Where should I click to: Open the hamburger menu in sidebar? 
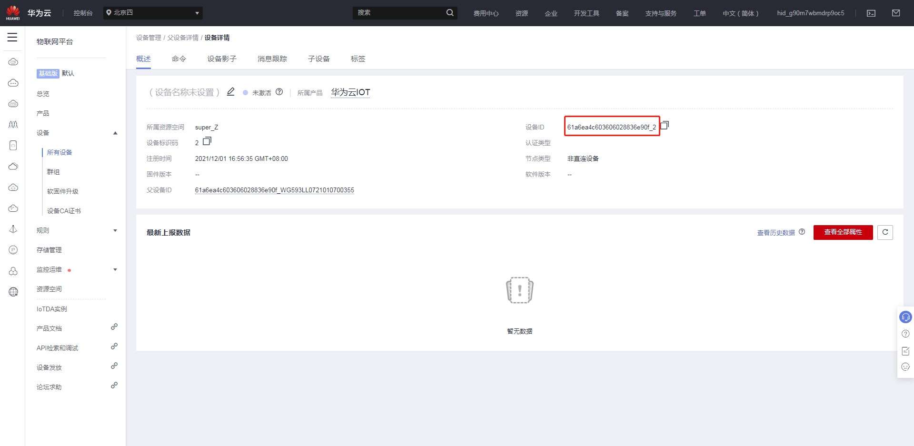(12, 37)
